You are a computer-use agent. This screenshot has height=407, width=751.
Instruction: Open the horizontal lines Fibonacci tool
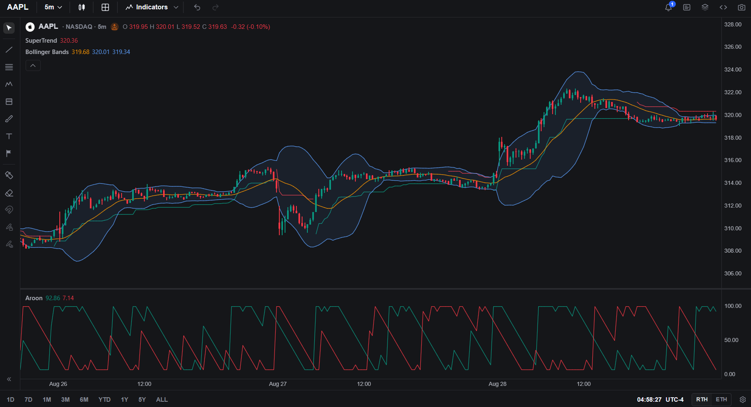pyautogui.click(x=9, y=67)
